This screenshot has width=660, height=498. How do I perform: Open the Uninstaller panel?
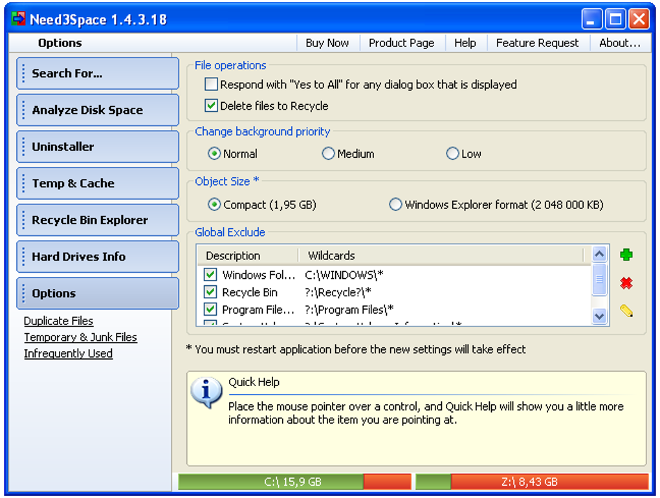(x=98, y=146)
